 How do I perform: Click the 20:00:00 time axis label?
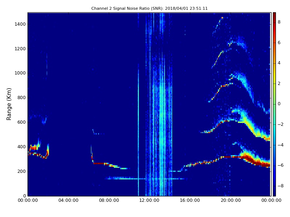pos(231,200)
